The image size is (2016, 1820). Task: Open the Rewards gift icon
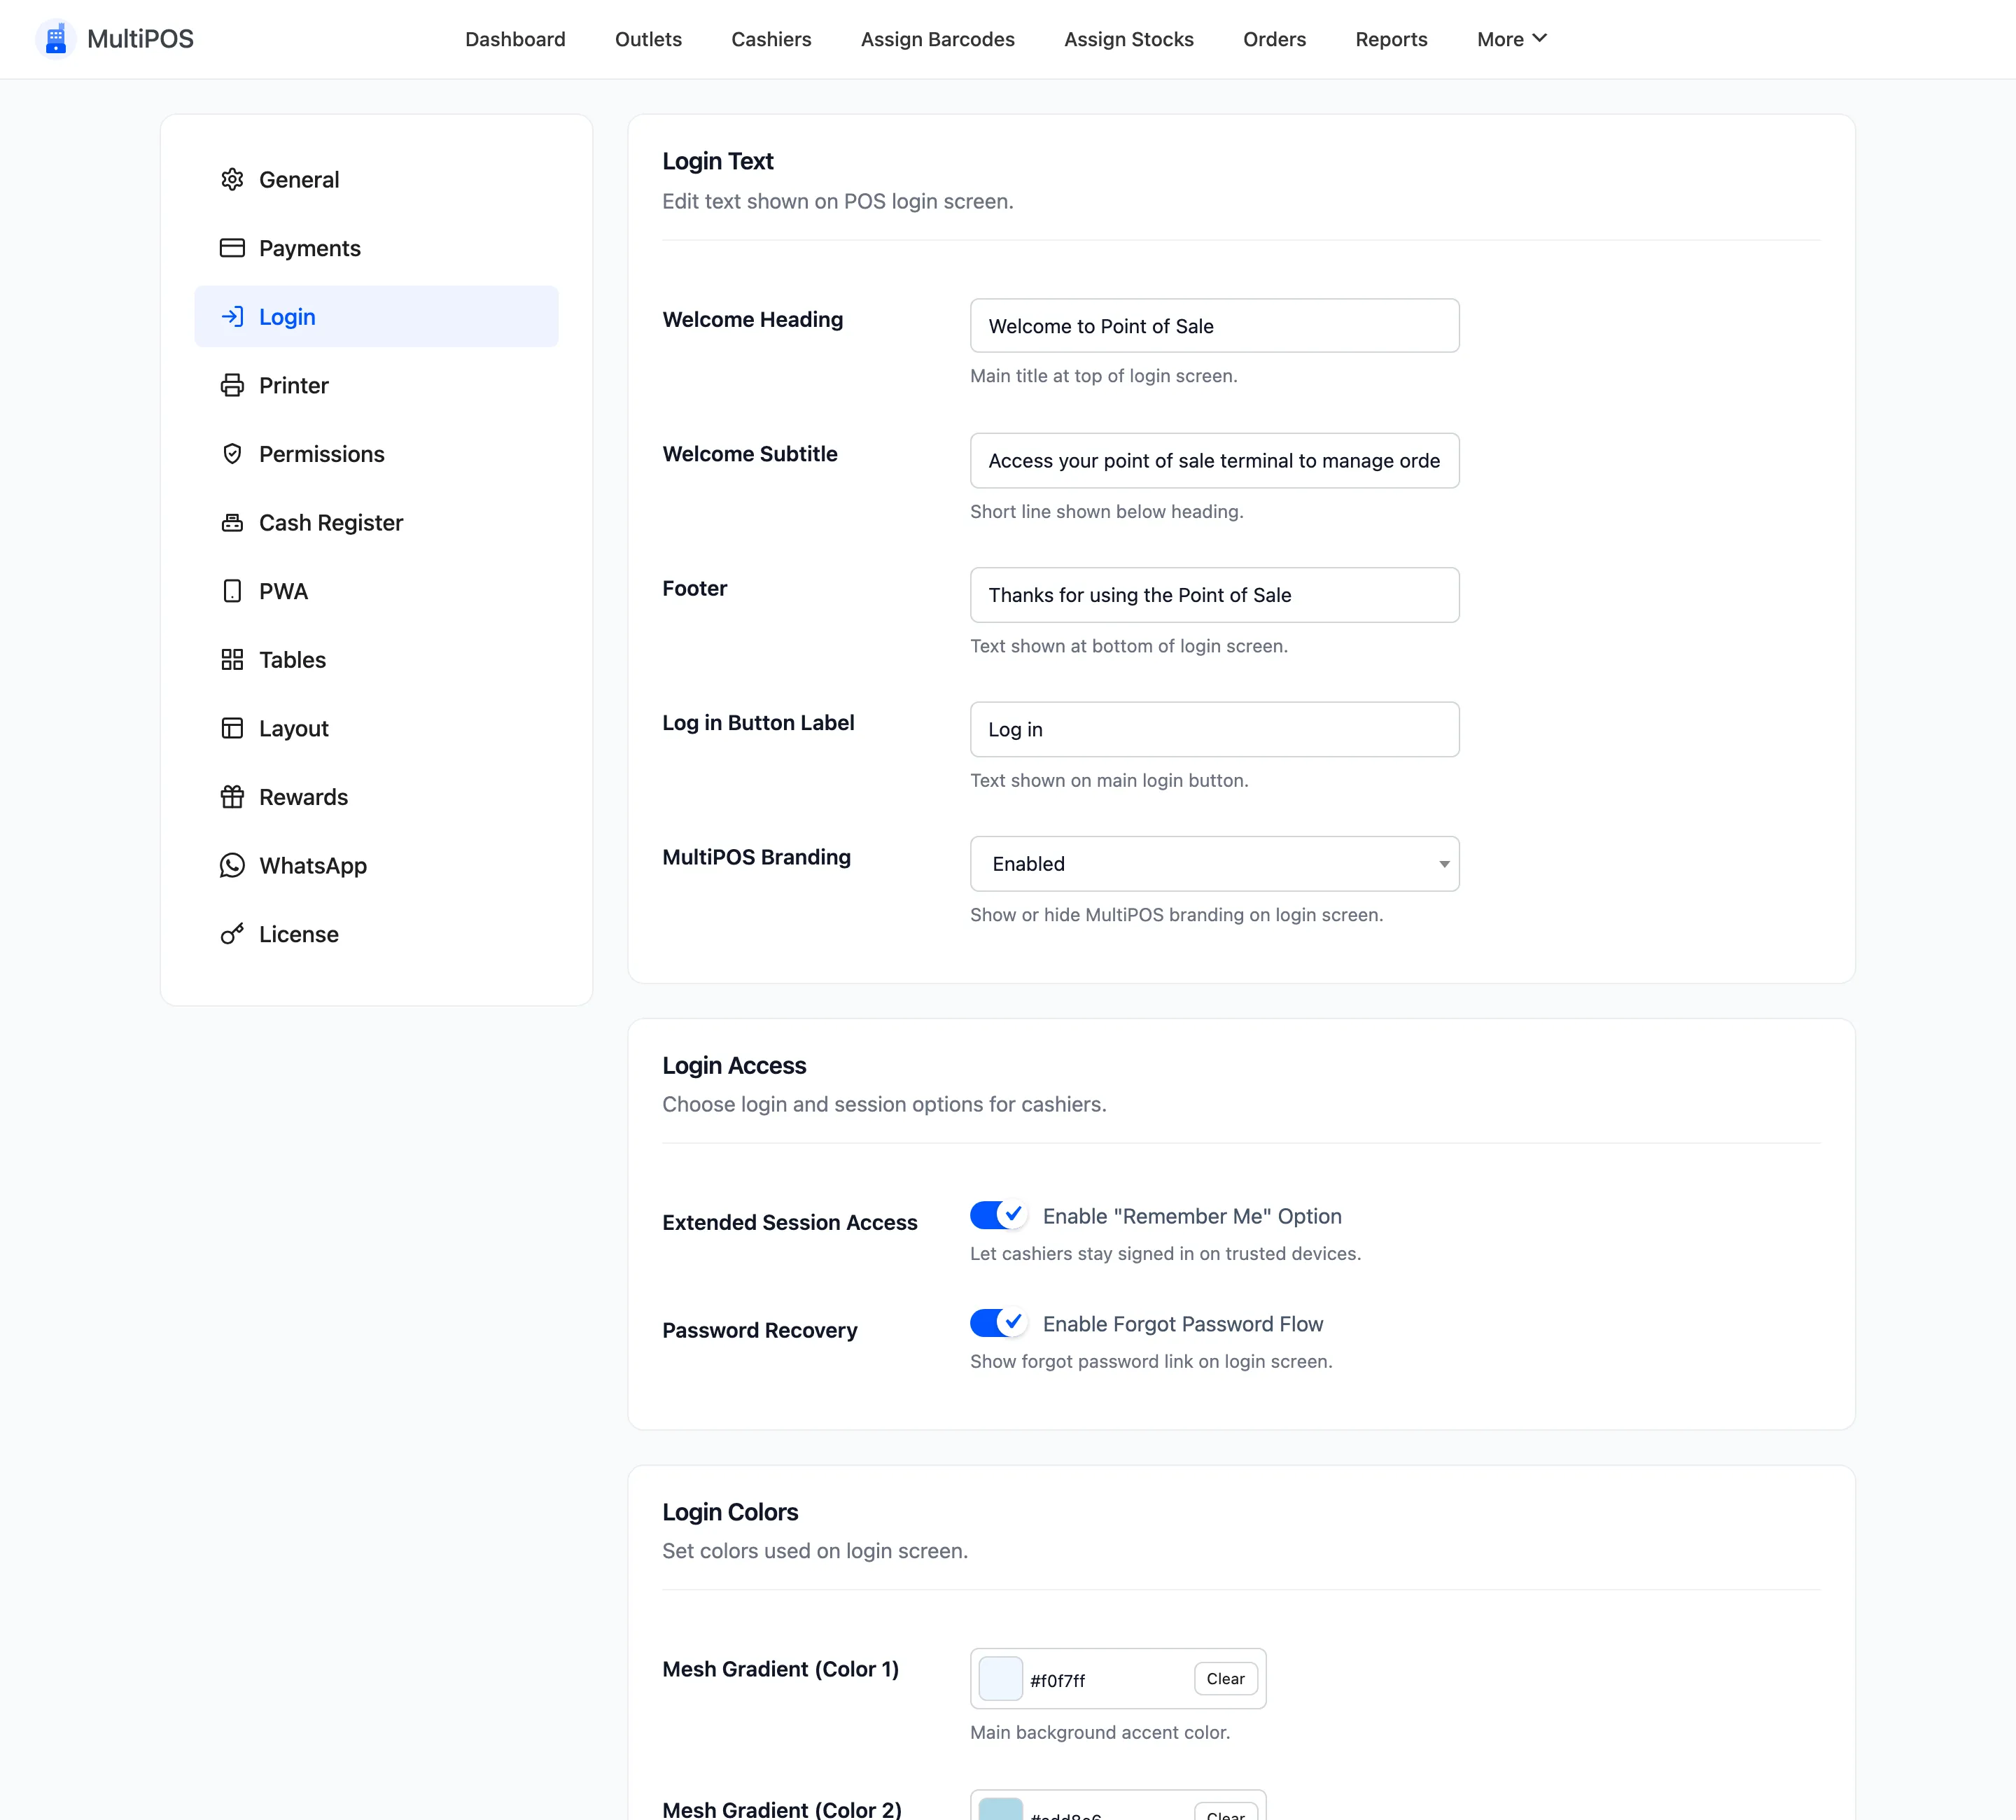(232, 797)
